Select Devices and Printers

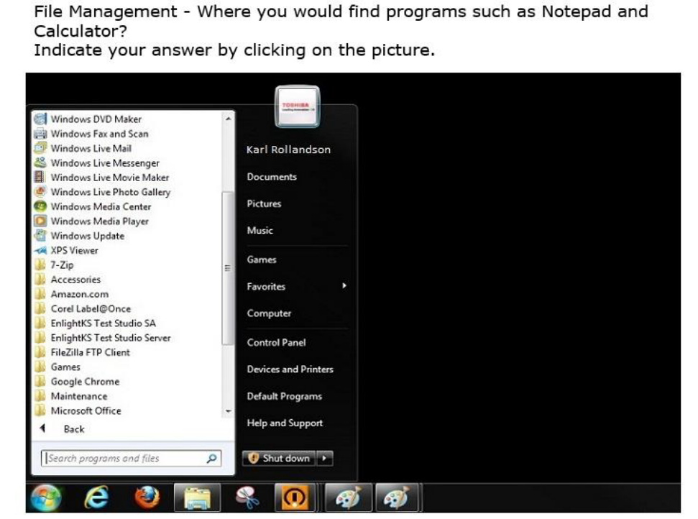290,369
